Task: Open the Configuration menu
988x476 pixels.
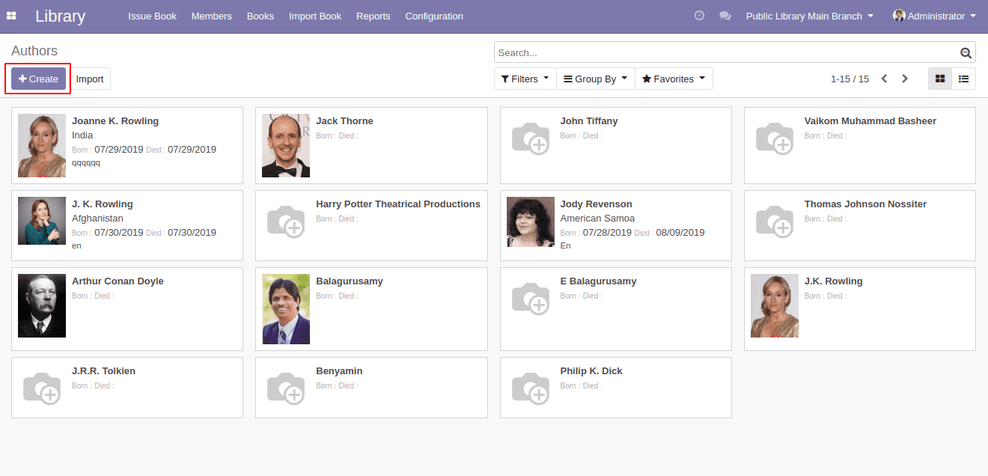Action: point(434,16)
